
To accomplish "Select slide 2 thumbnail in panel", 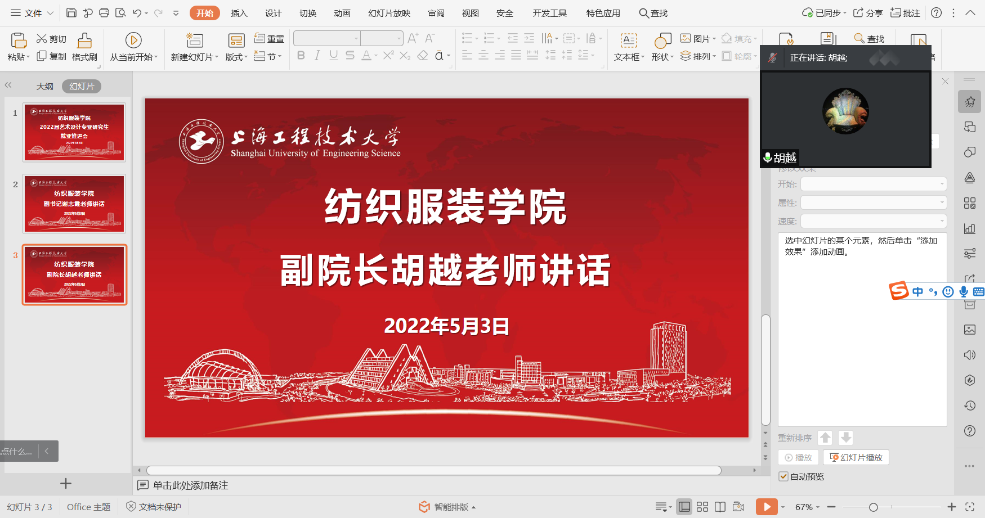I will point(74,204).
